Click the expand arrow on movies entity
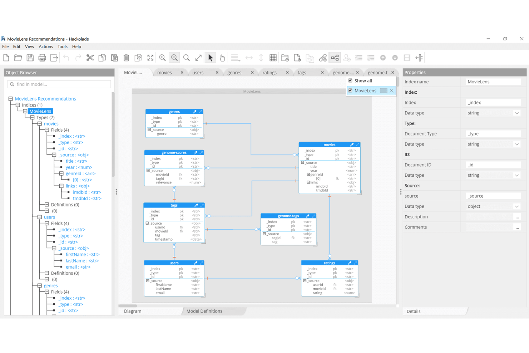 click(x=357, y=144)
